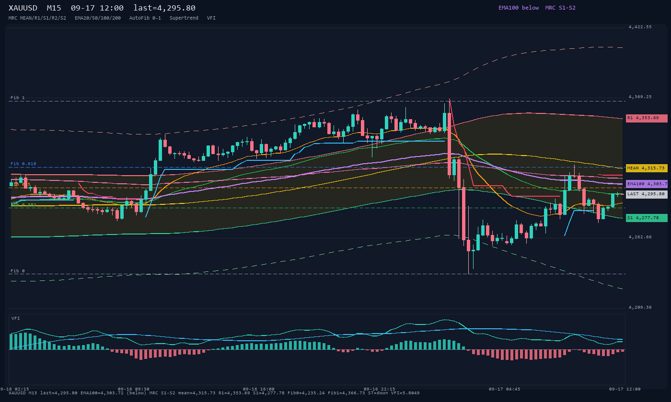Click the 'MRC S1-S2' zone text
The height and width of the screenshot is (402, 671).
pyautogui.click(x=560, y=8)
